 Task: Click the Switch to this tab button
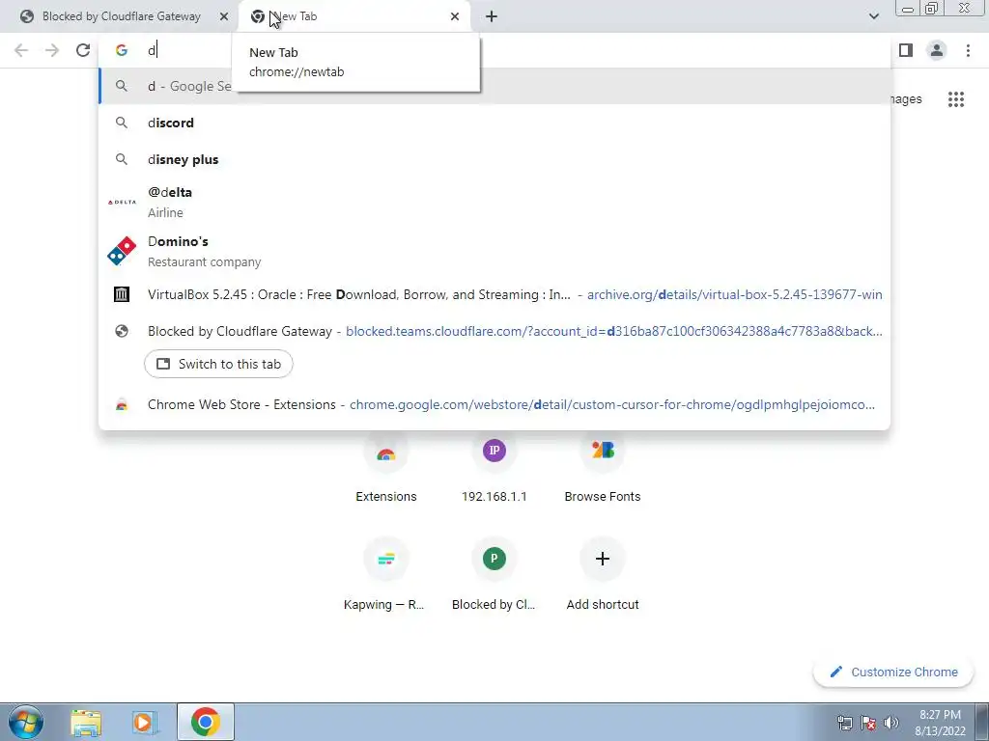218,364
